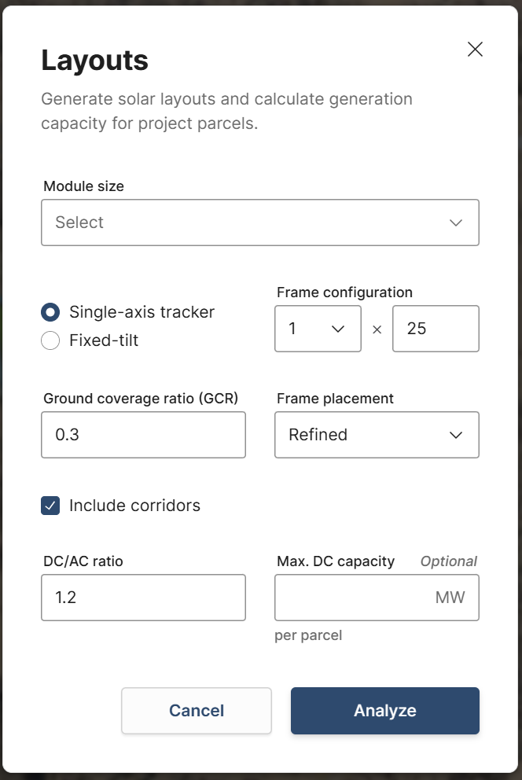Click the Max. DC capacity MW field
The width and height of the screenshot is (522, 780).
point(377,598)
